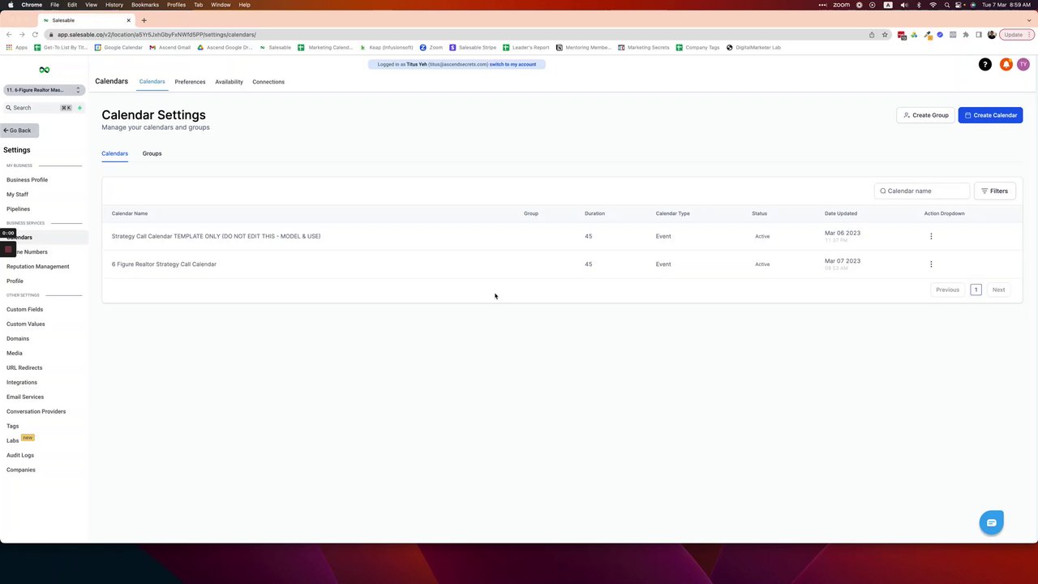The width and height of the screenshot is (1038, 584).
Task: Reload the page
Action: pyautogui.click(x=35, y=35)
